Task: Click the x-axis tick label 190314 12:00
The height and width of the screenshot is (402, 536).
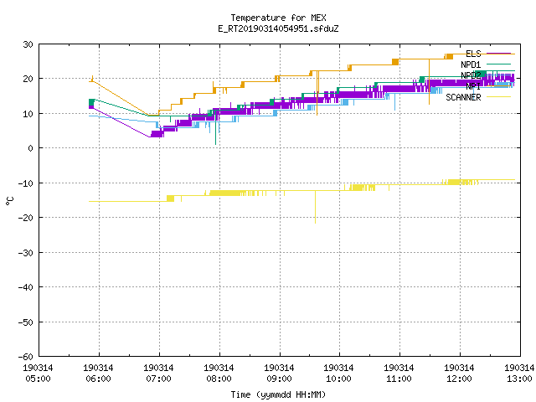Action: point(459,374)
